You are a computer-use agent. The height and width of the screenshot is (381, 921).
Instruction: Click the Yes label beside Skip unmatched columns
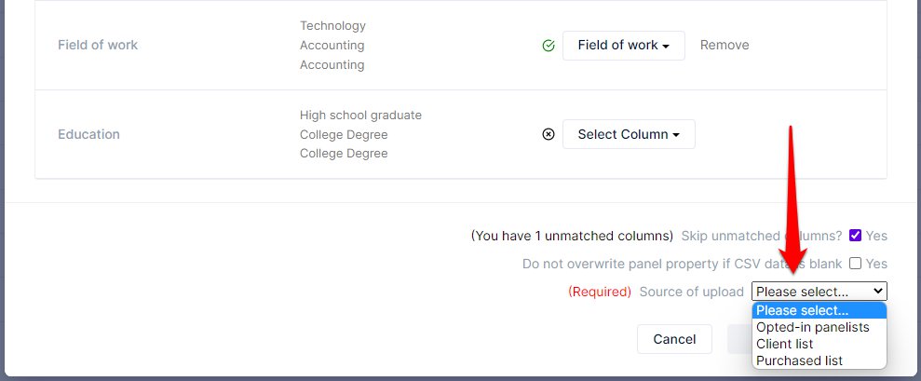click(876, 236)
